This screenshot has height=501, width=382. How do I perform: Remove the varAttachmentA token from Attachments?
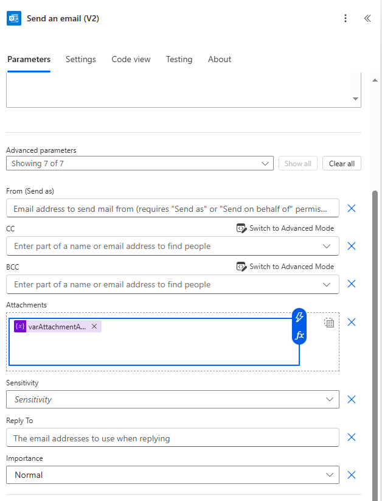(94, 326)
